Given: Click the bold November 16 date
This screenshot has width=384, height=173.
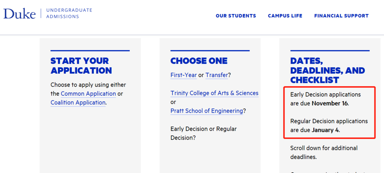Looking at the screenshot, I should pyautogui.click(x=330, y=104).
